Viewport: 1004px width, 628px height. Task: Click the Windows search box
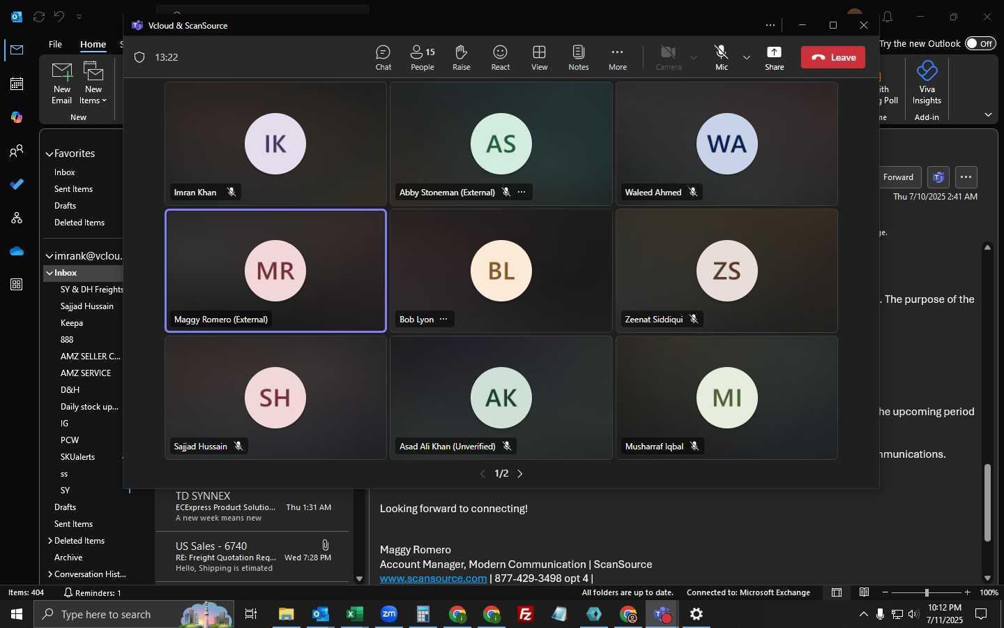(x=132, y=614)
